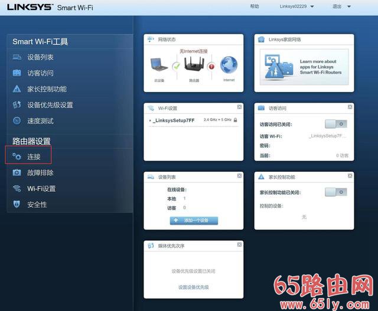Click the Wi-Fi设置 widget header icon
Viewport: 378px width, 311px height.
[x=151, y=108]
